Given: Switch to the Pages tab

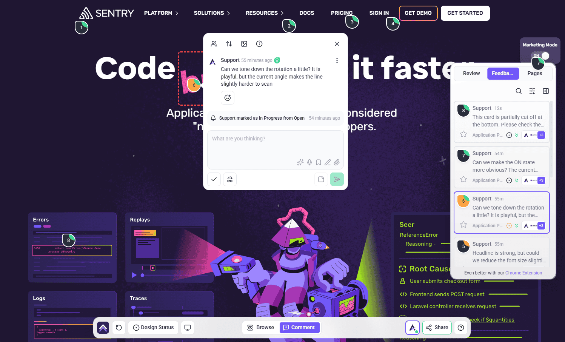Looking at the screenshot, I should click(x=535, y=73).
